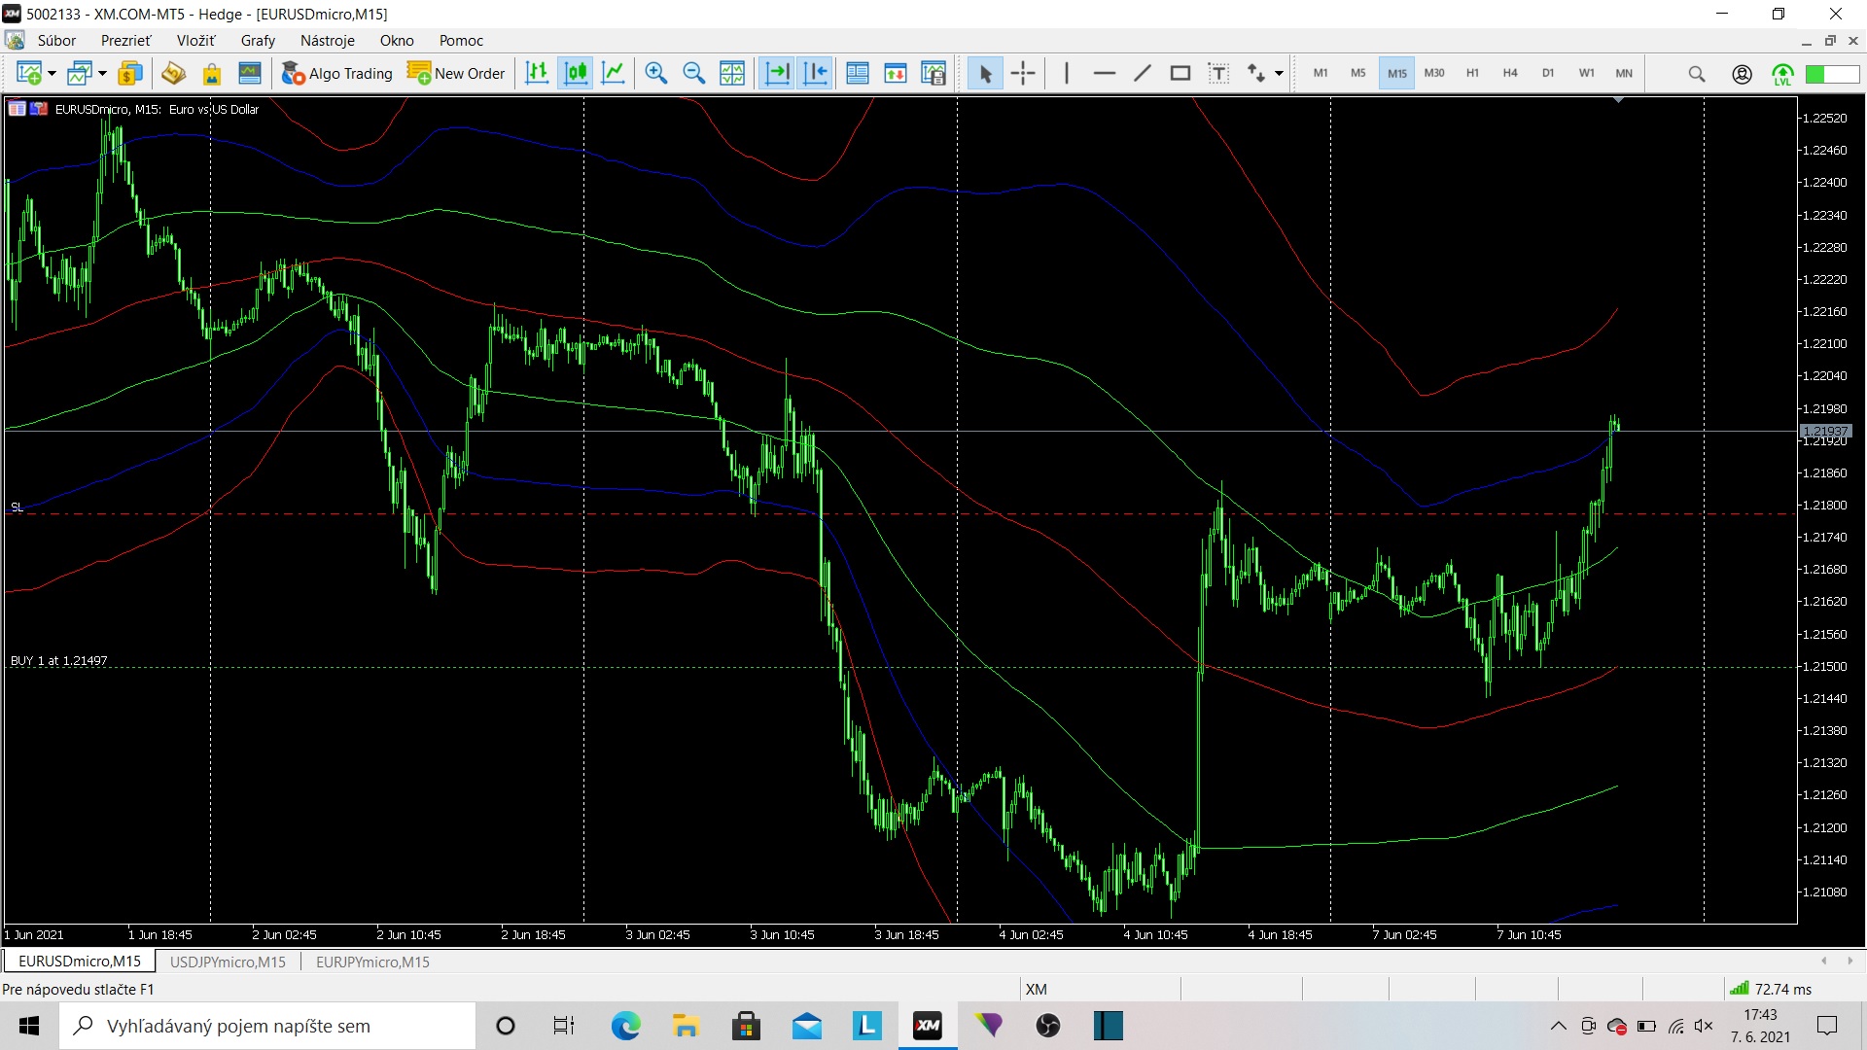Open the Periods red-green arrows icon
Screen dimensions: 1867x1050
point(896,73)
